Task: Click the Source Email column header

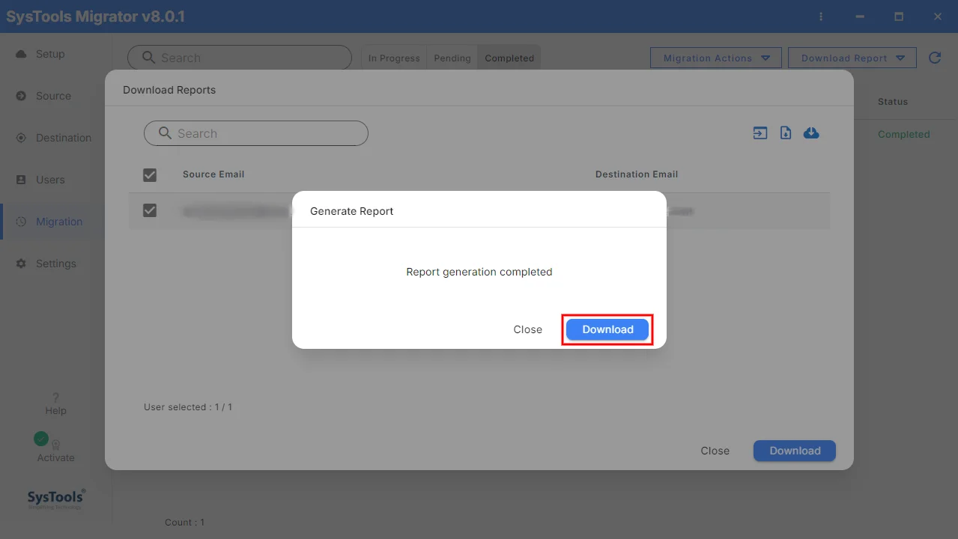Action: coord(213,174)
